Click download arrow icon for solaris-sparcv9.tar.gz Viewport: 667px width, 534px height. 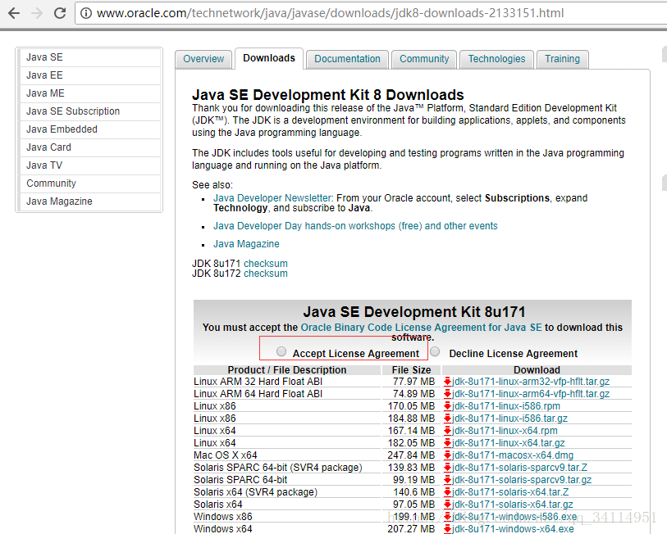tap(447, 480)
